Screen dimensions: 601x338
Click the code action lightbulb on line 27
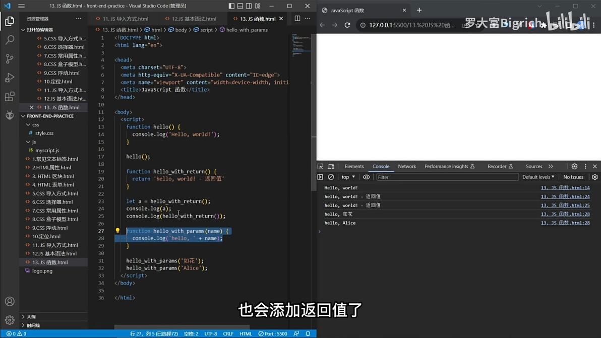coord(117,230)
